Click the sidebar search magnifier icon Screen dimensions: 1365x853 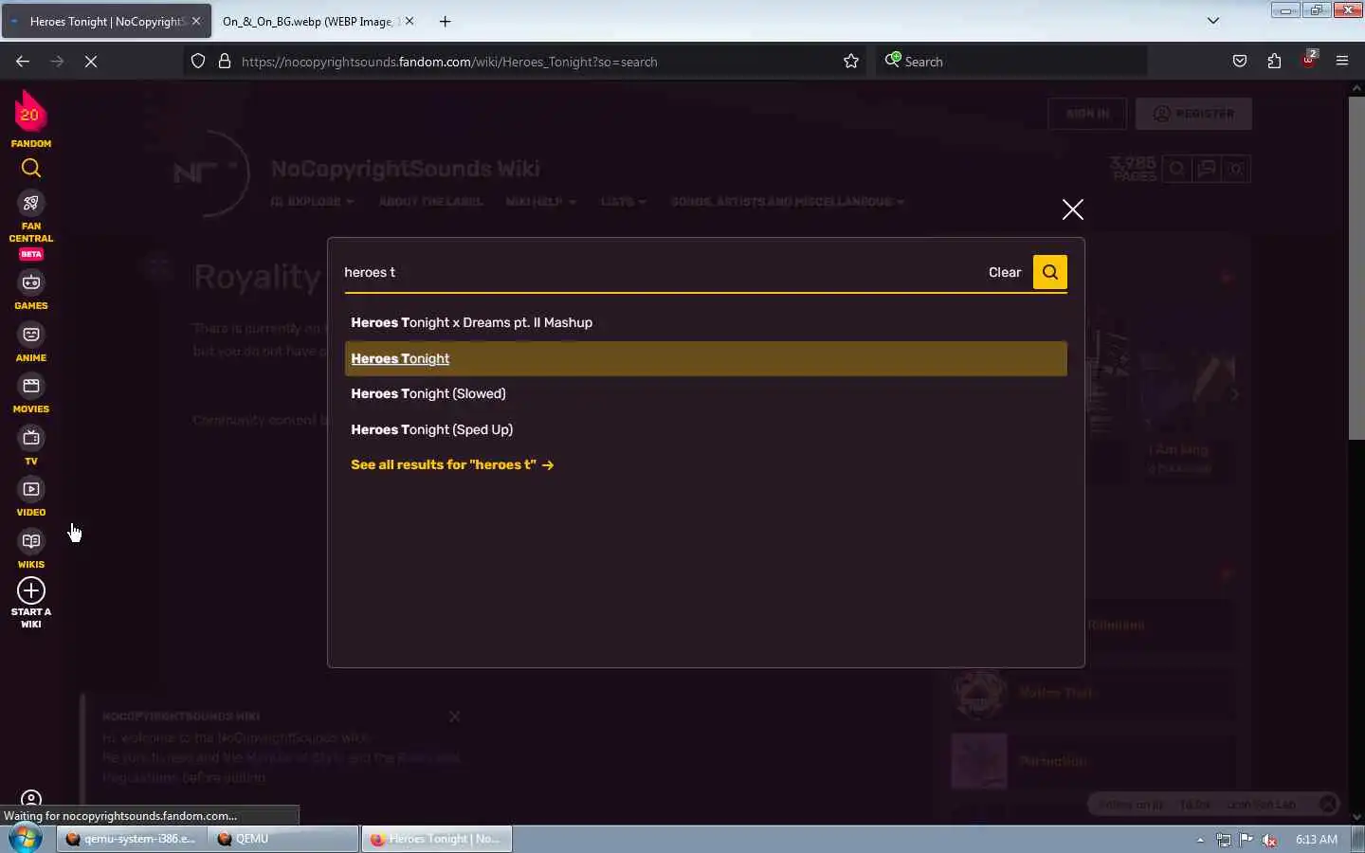click(31, 169)
